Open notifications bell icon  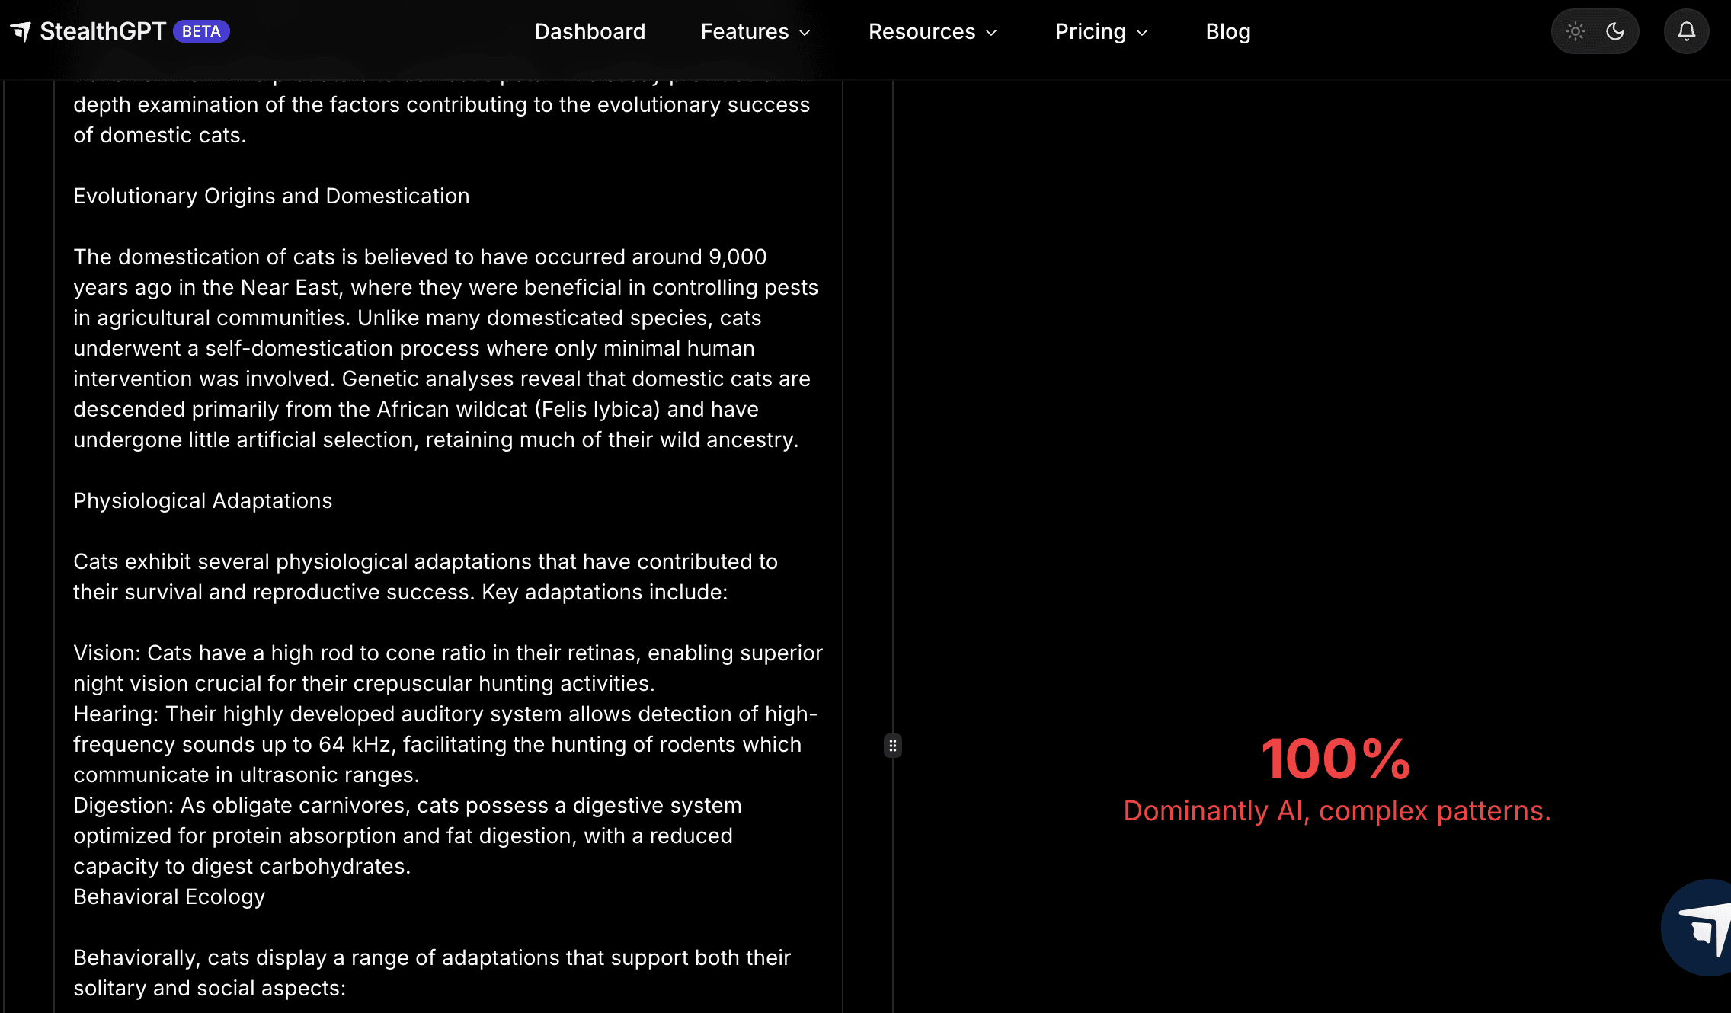point(1686,31)
